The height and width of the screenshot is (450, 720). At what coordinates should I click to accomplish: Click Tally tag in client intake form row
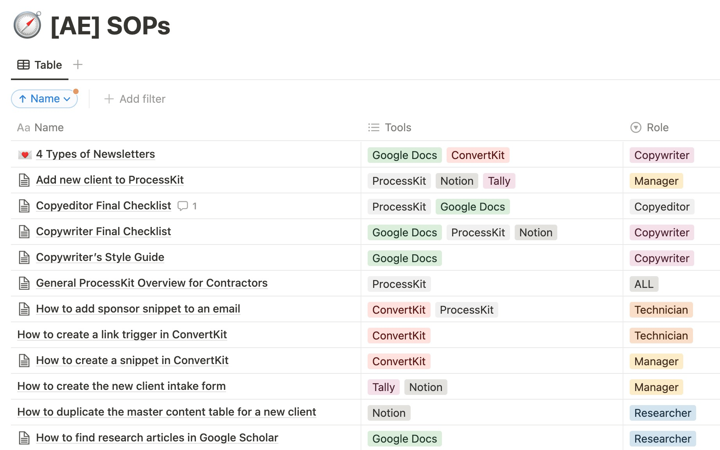384,387
